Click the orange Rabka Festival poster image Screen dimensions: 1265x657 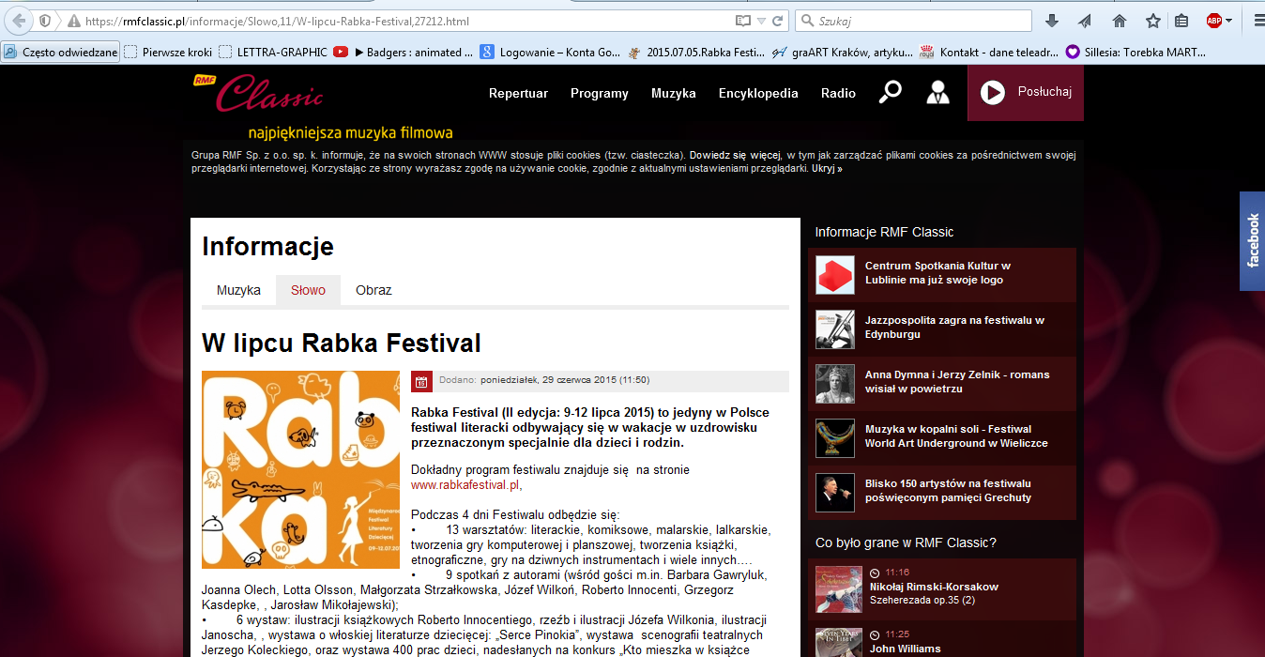click(300, 469)
